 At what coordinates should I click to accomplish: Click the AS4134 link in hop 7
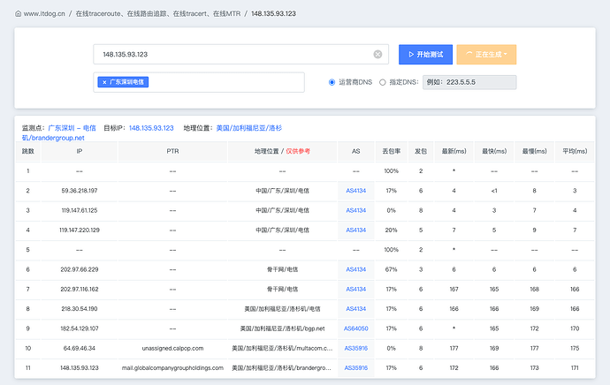[356, 289]
